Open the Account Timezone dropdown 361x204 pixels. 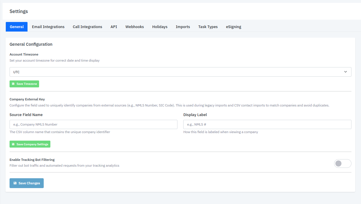point(180,72)
